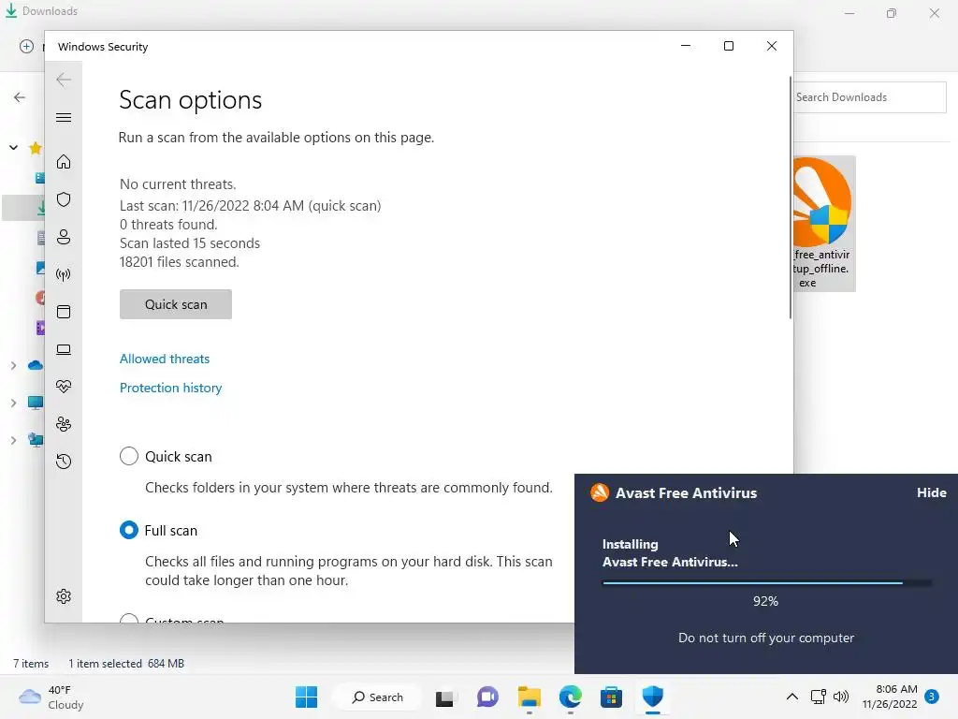Hide the Avast installer popup
The width and height of the screenshot is (958, 719).
pyautogui.click(x=931, y=492)
